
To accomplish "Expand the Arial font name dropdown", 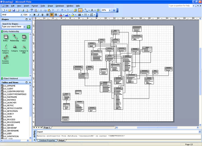I will [x=21, y=15].
